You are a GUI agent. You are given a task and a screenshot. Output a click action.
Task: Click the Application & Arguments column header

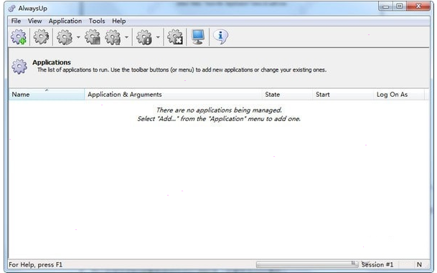173,95
